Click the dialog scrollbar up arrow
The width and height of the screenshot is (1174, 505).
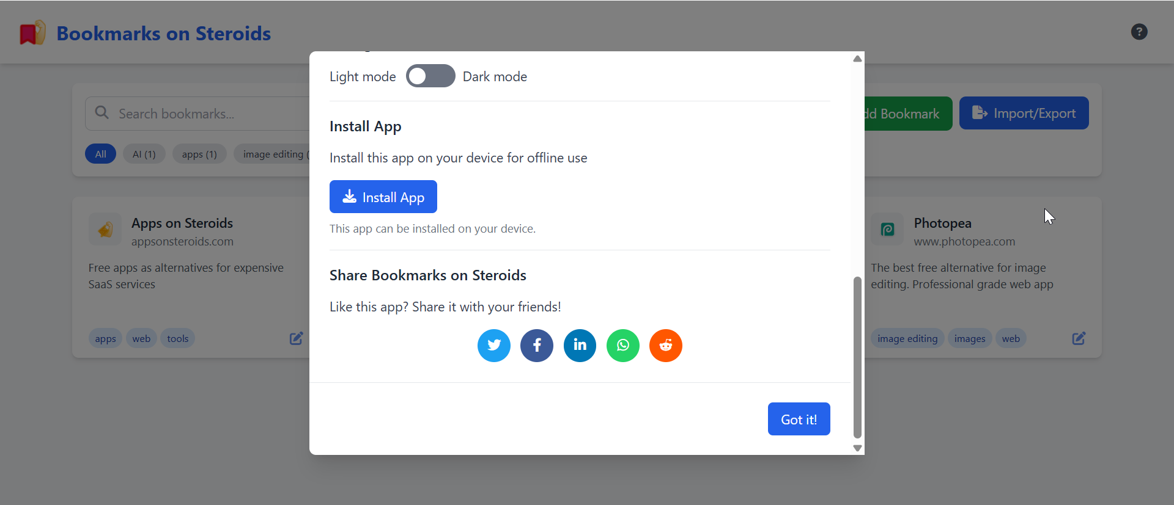[857, 59]
